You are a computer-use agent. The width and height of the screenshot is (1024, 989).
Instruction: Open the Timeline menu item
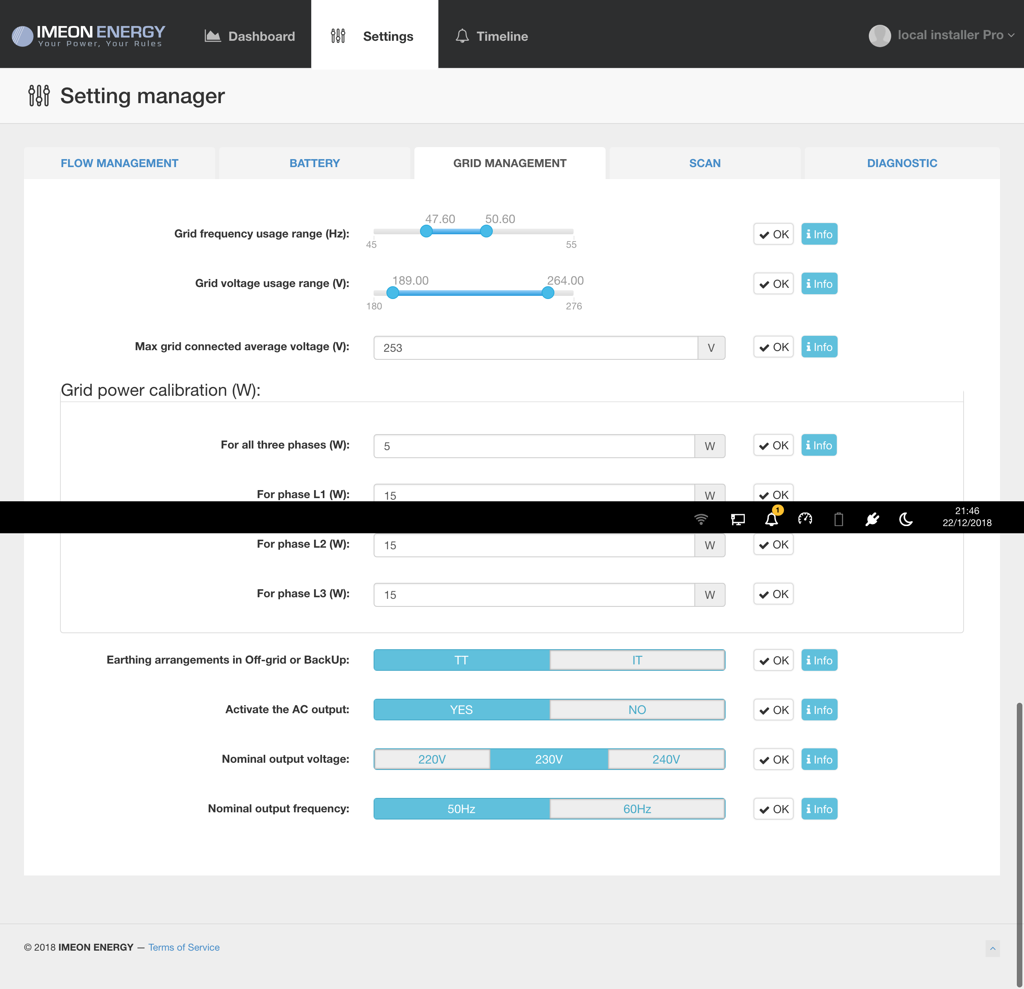coord(491,36)
